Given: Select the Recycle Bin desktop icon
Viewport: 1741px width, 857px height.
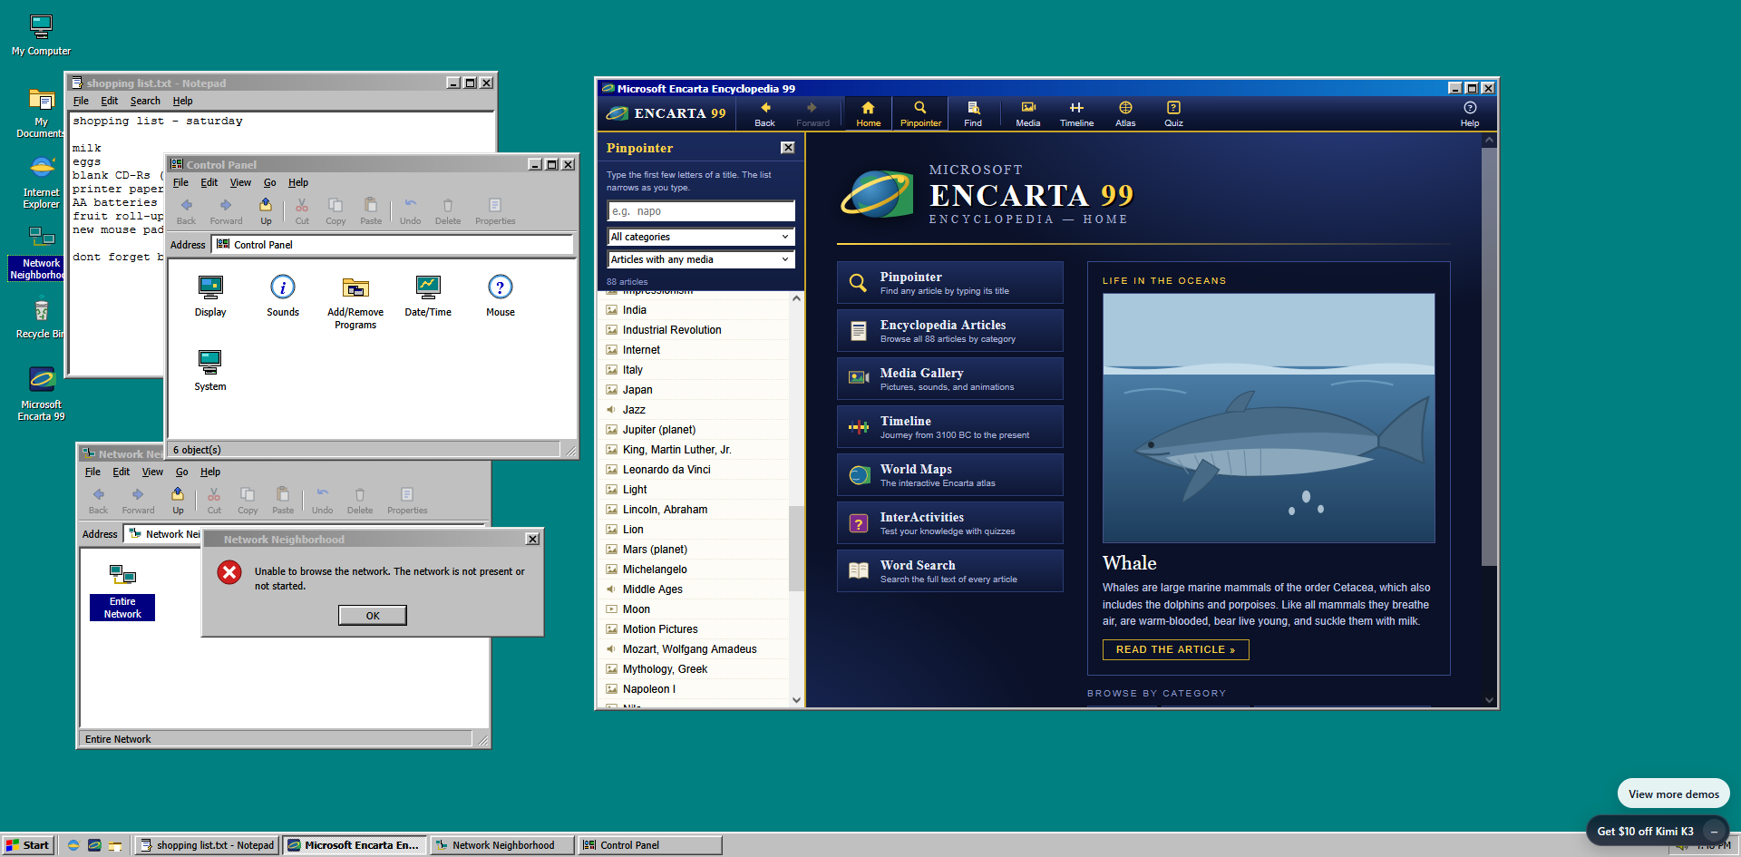Looking at the screenshot, I should coord(41,318).
